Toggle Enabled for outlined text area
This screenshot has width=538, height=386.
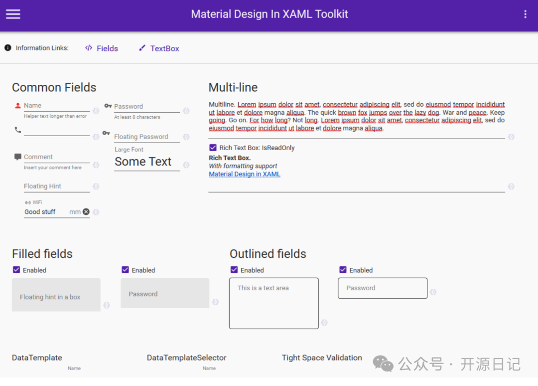tap(234, 270)
